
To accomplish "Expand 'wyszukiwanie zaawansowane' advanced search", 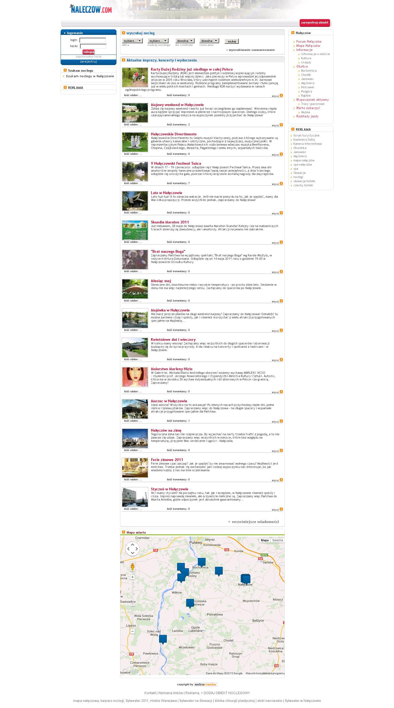I will [251, 50].
